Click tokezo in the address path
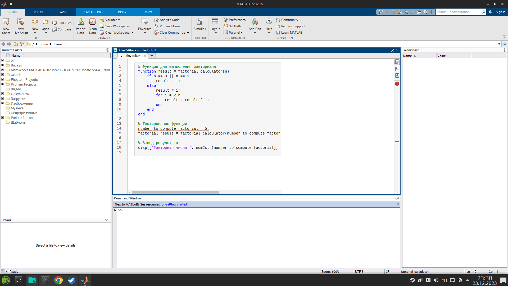508x286 pixels. (58, 44)
